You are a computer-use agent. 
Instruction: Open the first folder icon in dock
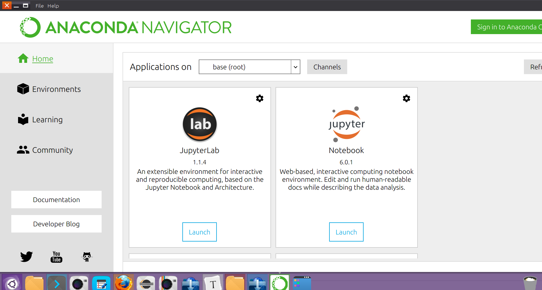click(x=34, y=283)
